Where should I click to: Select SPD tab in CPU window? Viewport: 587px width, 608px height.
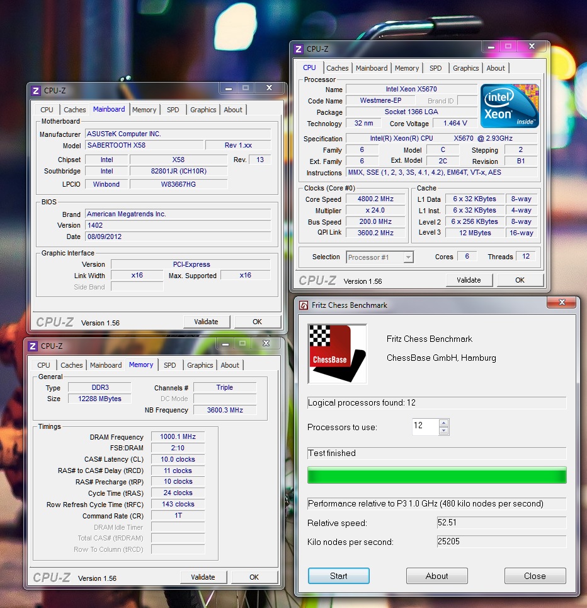point(435,68)
